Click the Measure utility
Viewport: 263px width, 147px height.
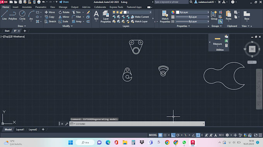click(217, 41)
